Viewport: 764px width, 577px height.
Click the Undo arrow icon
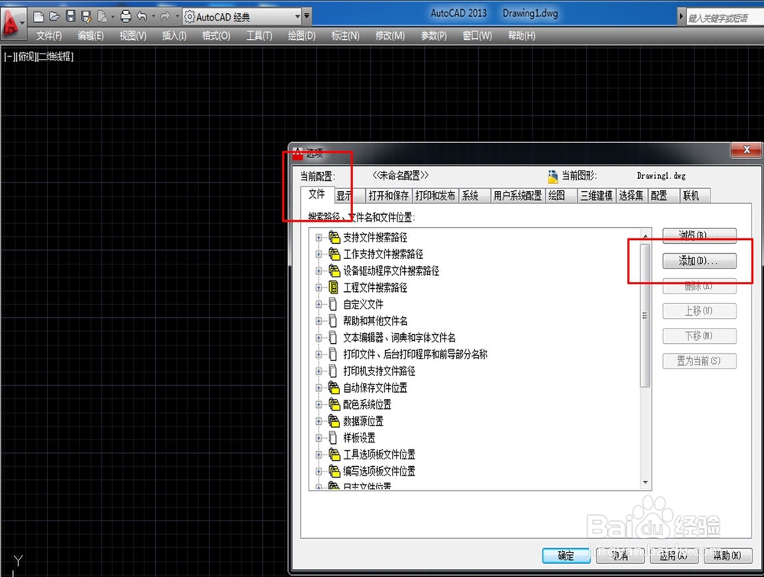click(142, 17)
